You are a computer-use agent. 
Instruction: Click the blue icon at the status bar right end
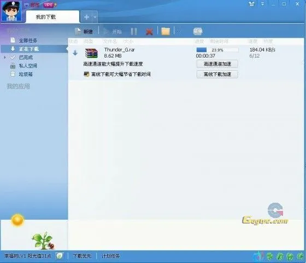tap(258, 256)
